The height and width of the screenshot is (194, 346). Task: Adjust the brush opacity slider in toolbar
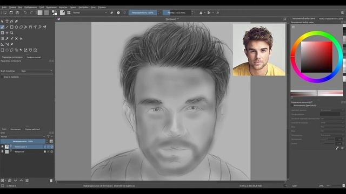(143, 13)
